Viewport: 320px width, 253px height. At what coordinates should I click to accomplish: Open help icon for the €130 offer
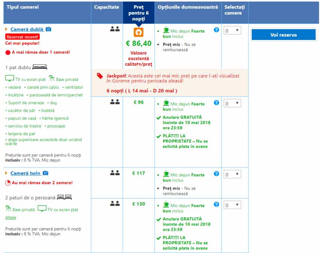(216, 205)
